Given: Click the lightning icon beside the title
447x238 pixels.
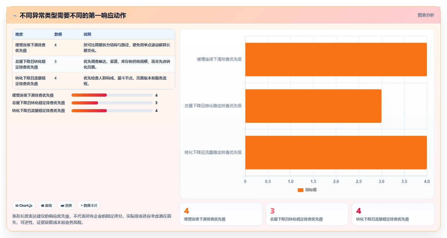Looking at the screenshot, I should pos(15,16).
